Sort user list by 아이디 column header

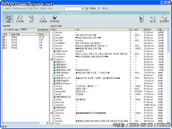[x=62, y=30]
